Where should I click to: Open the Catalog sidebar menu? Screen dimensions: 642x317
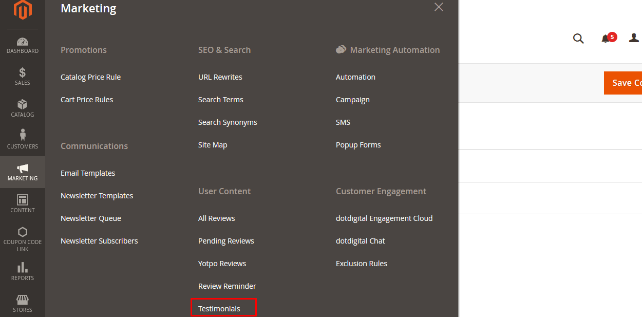(23, 108)
